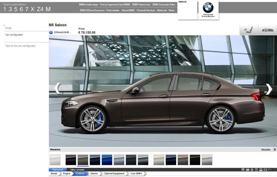Go to Motorrad

(162, 10)
